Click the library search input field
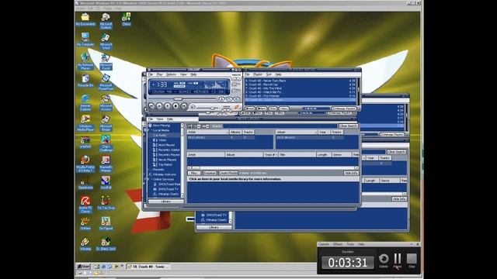The height and width of the screenshot is (279, 497). click(280, 126)
